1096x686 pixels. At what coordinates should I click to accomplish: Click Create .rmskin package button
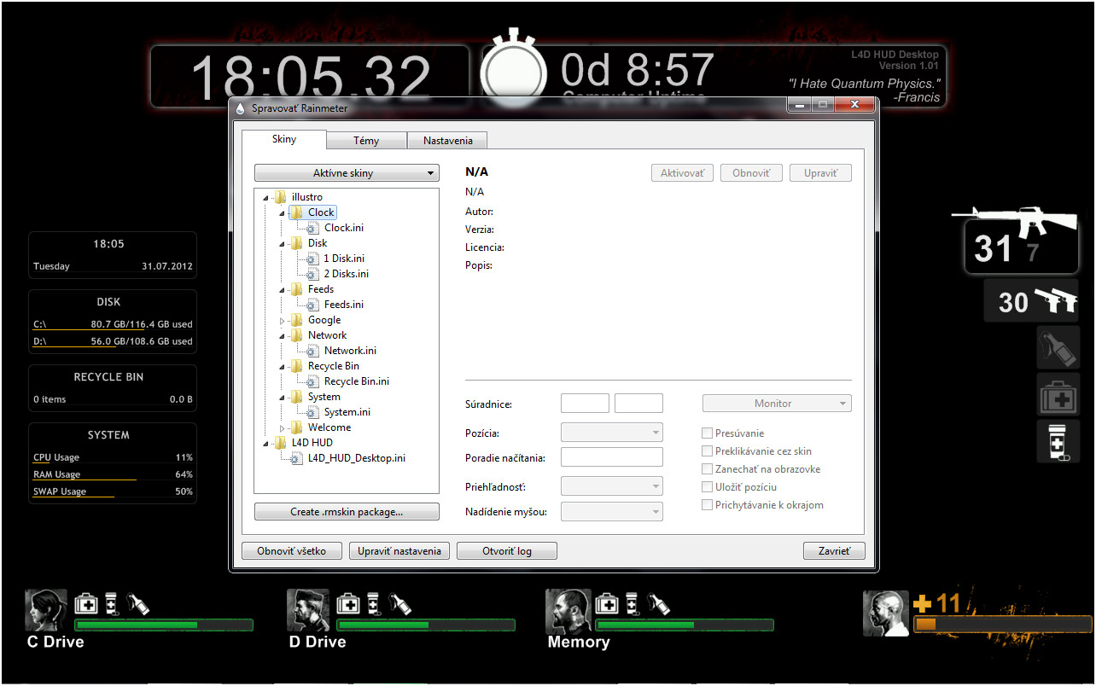pos(347,512)
